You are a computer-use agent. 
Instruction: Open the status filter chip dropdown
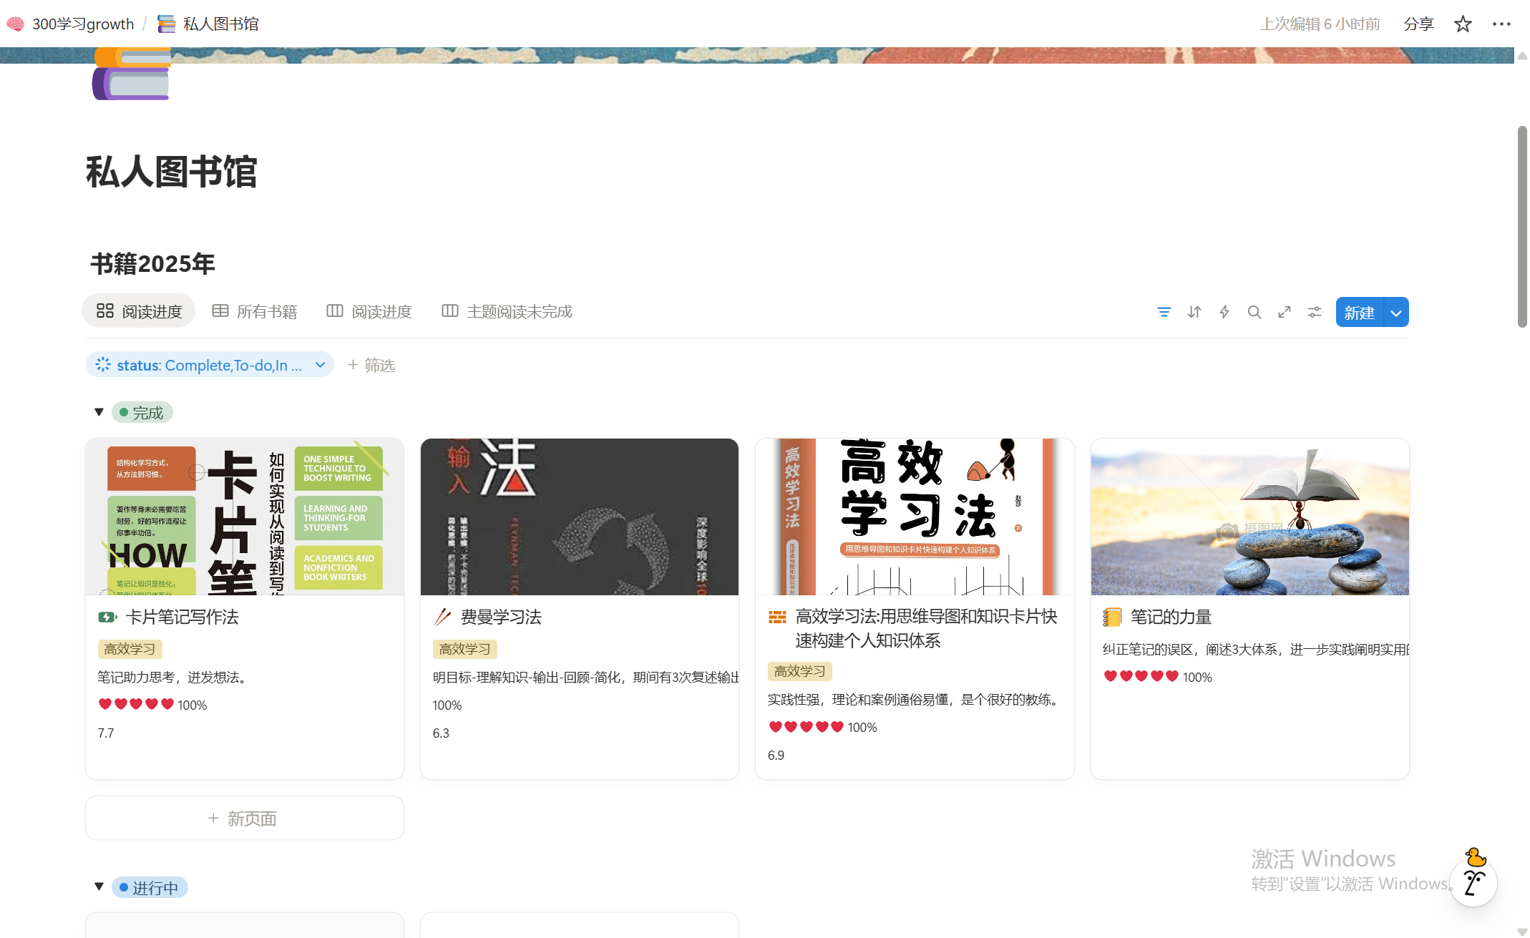pos(321,365)
